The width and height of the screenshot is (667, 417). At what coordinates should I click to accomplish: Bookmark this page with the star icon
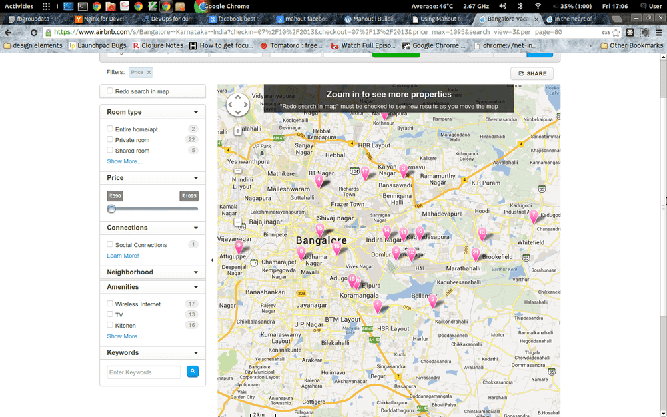(616, 32)
